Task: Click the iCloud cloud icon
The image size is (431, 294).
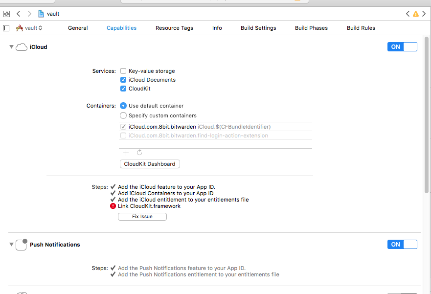Action: [22, 47]
